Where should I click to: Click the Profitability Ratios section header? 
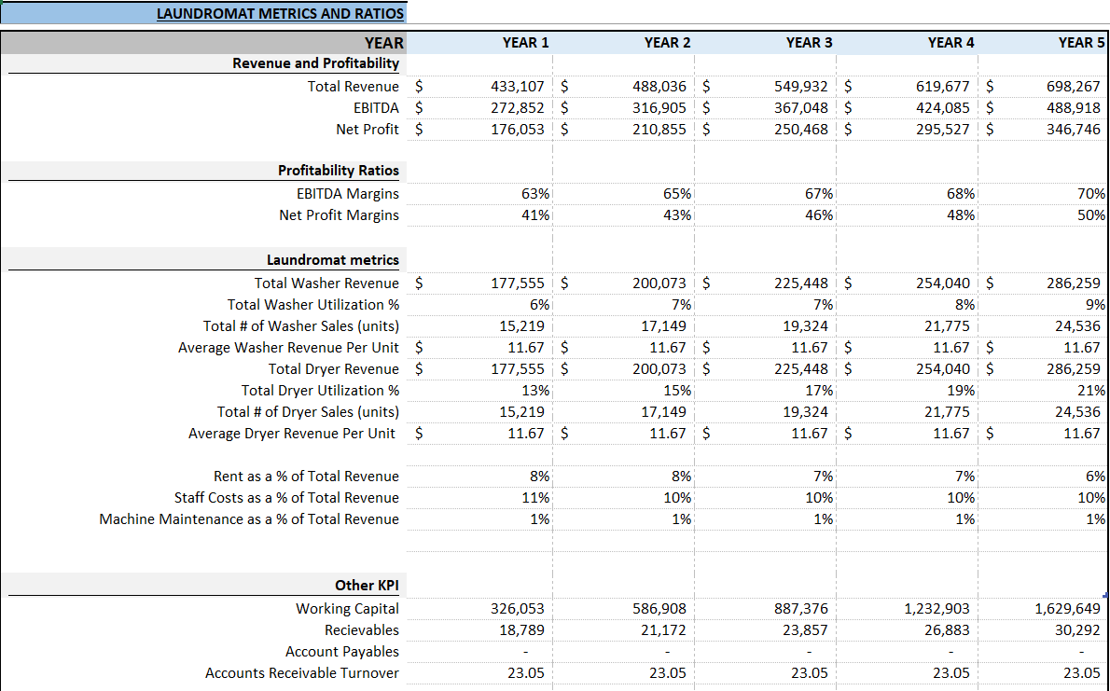pos(337,171)
